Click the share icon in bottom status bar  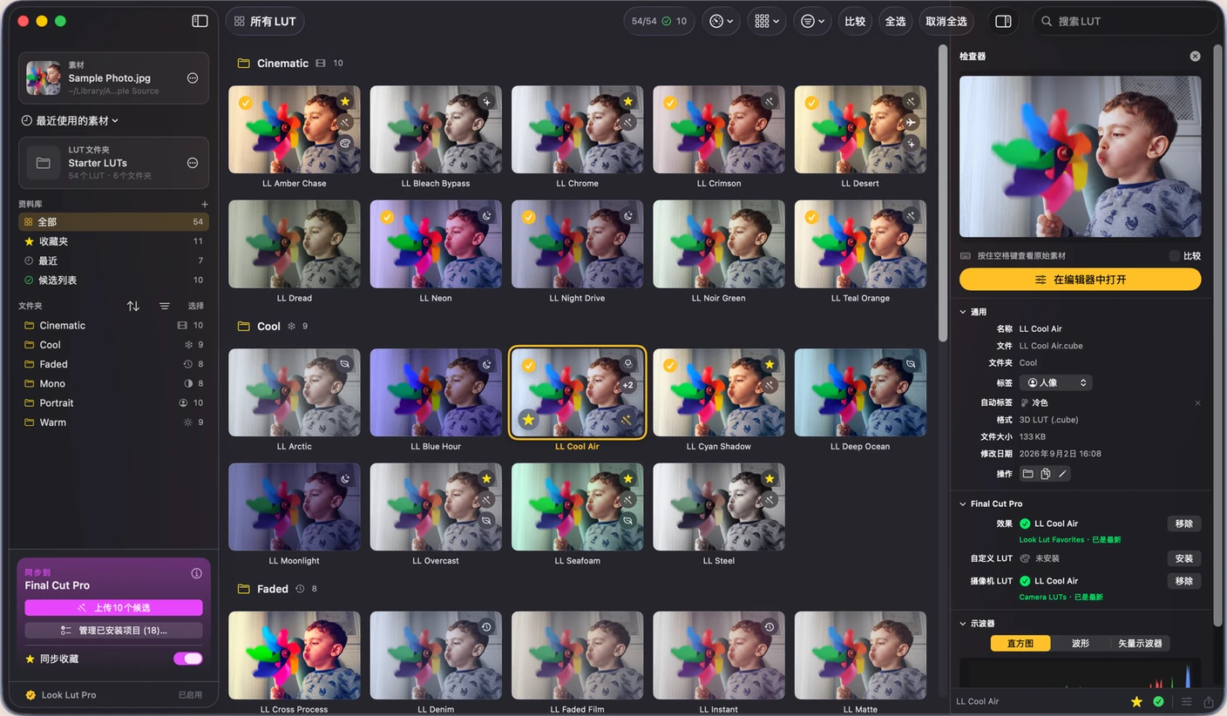(x=1209, y=701)
